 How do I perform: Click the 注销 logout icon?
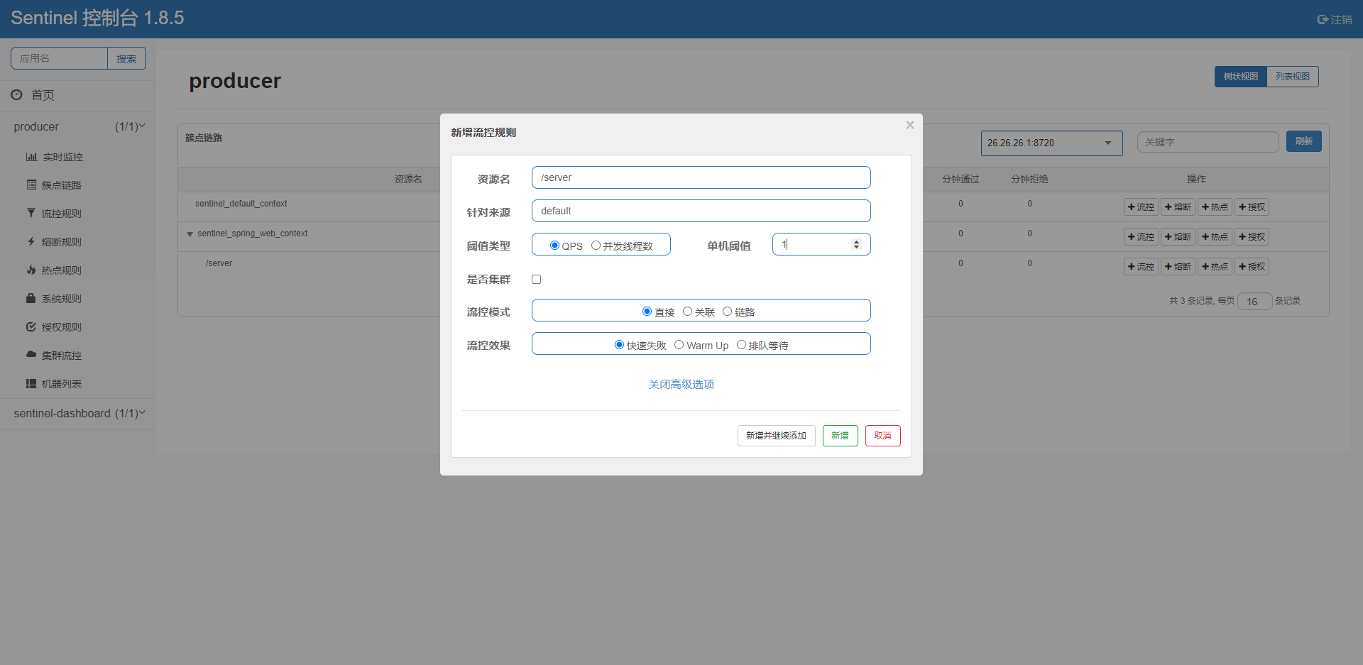click(x=1323, y=20)
